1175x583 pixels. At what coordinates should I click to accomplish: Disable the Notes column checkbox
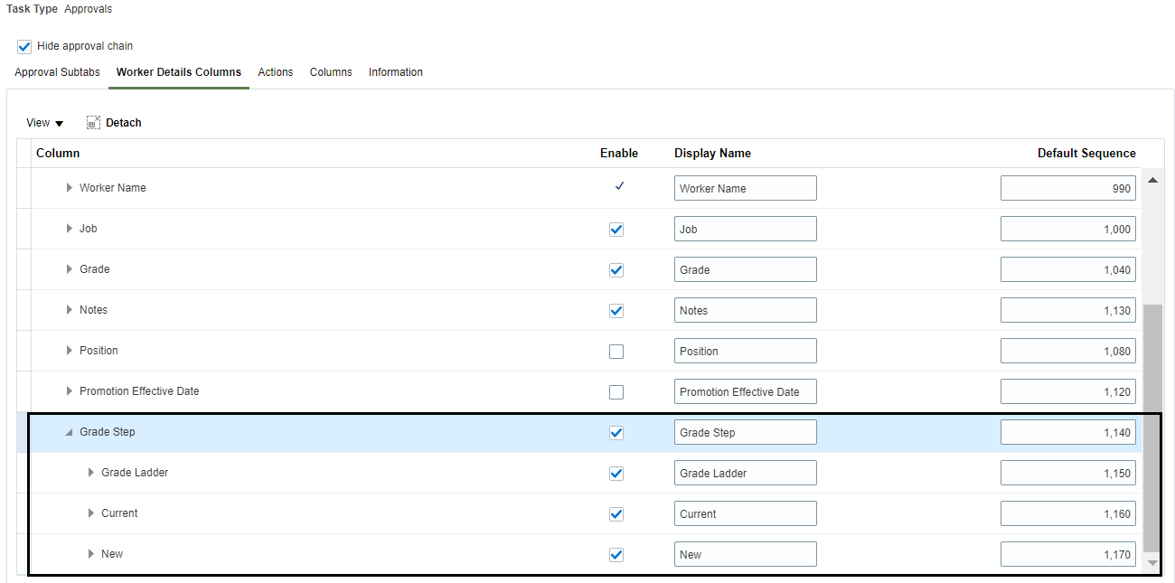click(616, 311)
